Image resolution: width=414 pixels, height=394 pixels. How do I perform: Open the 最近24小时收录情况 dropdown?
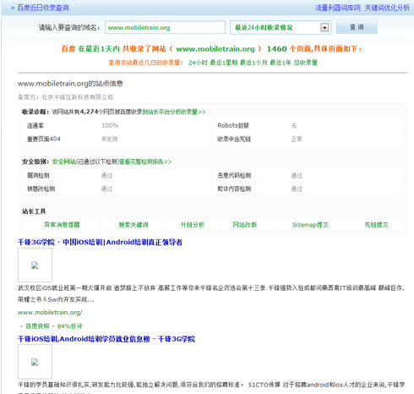coord(281,28)
